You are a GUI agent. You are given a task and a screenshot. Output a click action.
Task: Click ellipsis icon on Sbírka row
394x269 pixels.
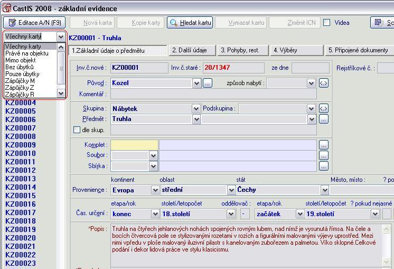coord(324,166)
